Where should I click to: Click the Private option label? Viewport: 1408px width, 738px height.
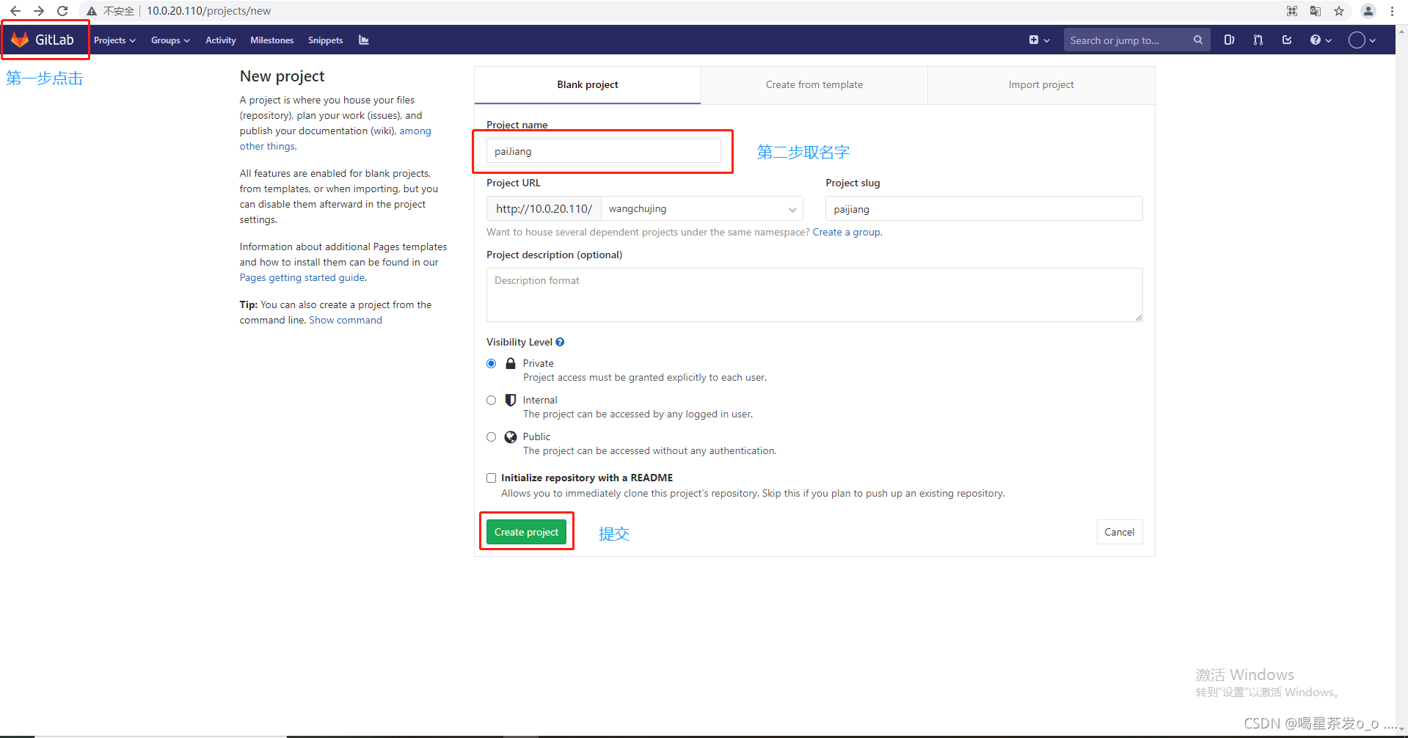tap(539, 363)
